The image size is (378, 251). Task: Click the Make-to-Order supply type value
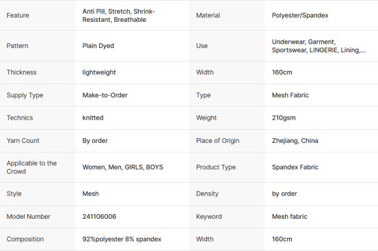(x=105, y=95)
